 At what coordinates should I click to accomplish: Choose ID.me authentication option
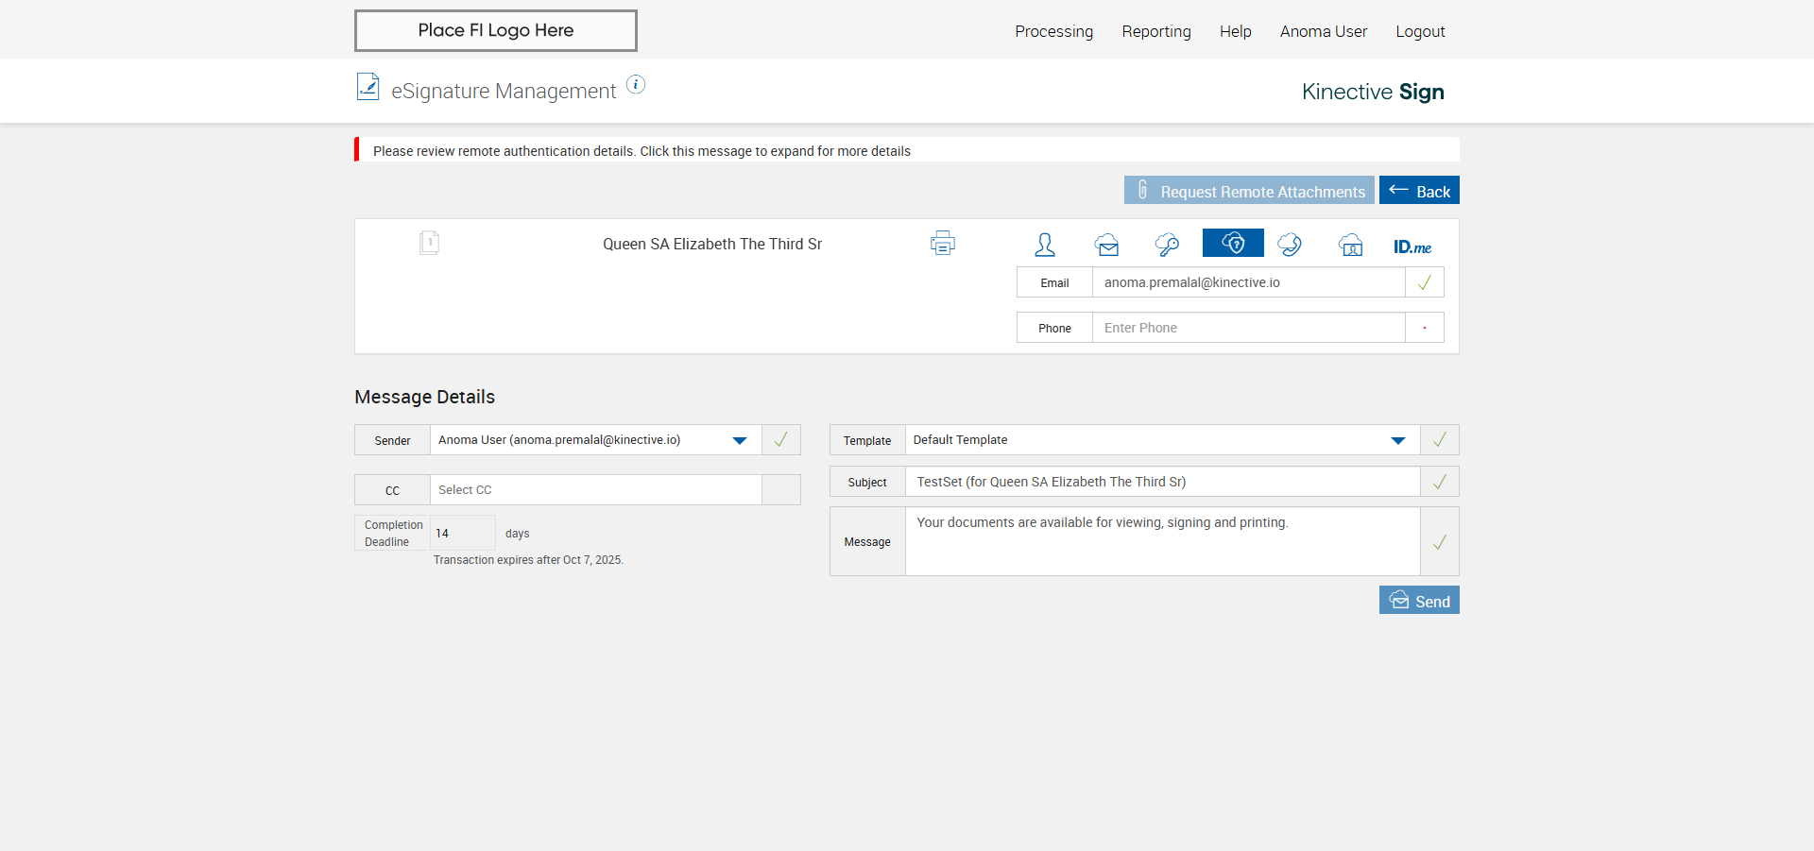[x=1412, y=247]
